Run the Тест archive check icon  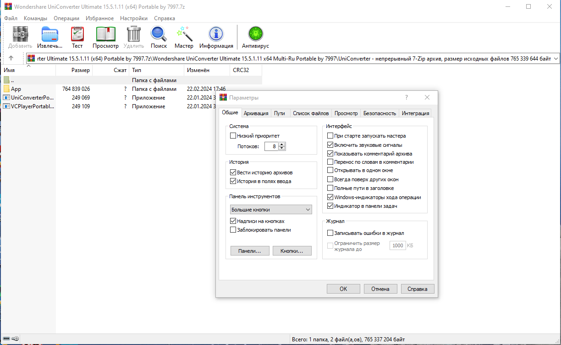(77, 34)
